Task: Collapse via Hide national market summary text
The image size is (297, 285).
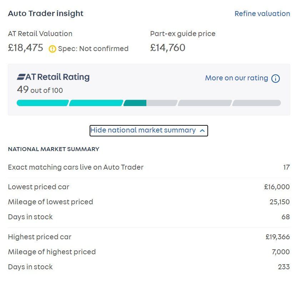Action: click(143, 130)
